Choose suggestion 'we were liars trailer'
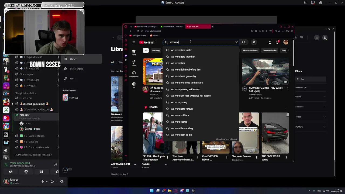Viewport: 345px width, 194px height. [201, 50]
